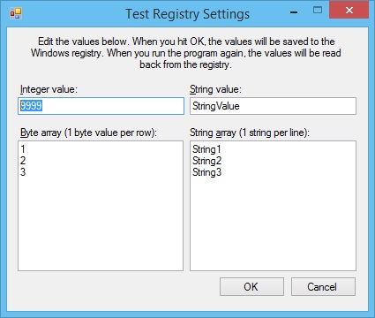
Task: Click inside the Byte array text area
Action: point(101,206)
